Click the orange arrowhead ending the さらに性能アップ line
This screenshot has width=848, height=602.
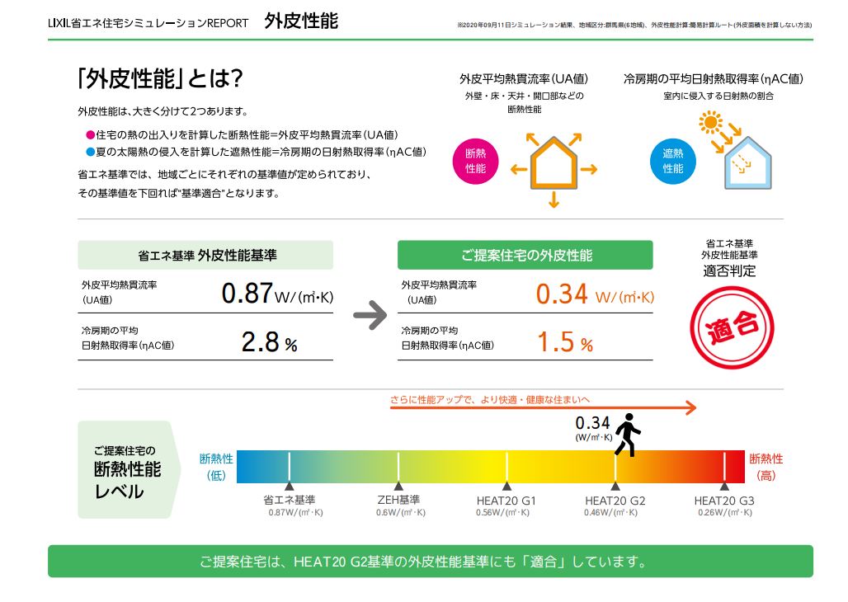690,408
